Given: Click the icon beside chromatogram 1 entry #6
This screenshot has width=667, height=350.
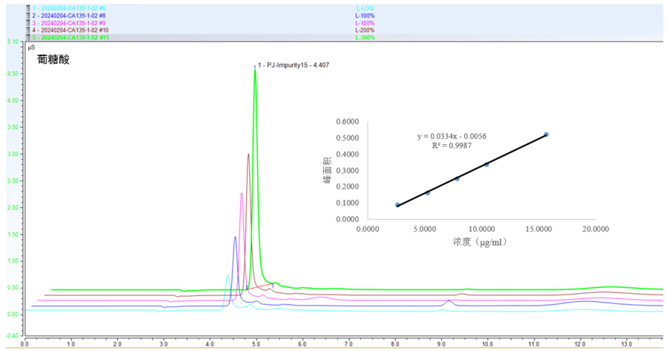Looking at the screenshot, I should click(x=27, y=7).
